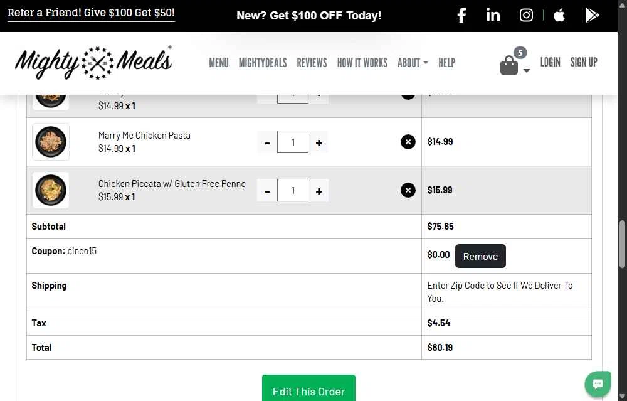This screenshot has height=401, width=627.
Task: Click the SIGN UP link
Action: [x=584, y=62]
